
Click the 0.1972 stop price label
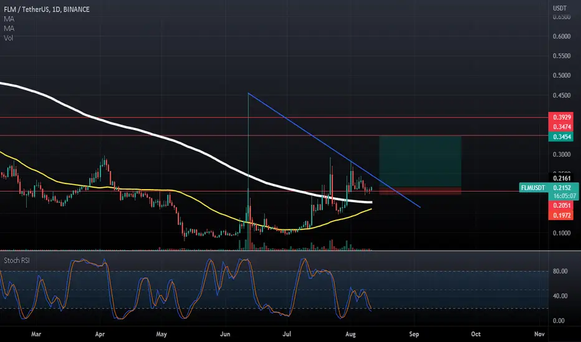click(x=561, y=215)
